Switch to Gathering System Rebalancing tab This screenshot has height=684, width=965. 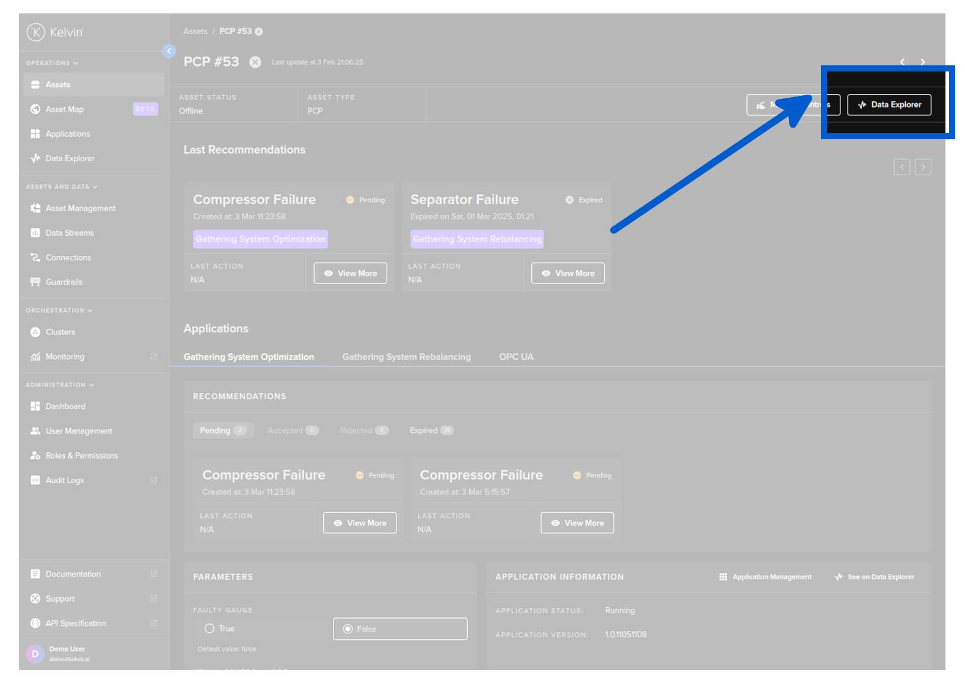coord(406,357)
